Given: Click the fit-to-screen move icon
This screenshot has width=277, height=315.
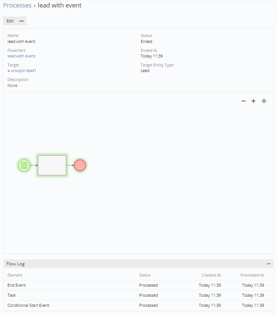Looking at the screenshot, I should (264, 101).
